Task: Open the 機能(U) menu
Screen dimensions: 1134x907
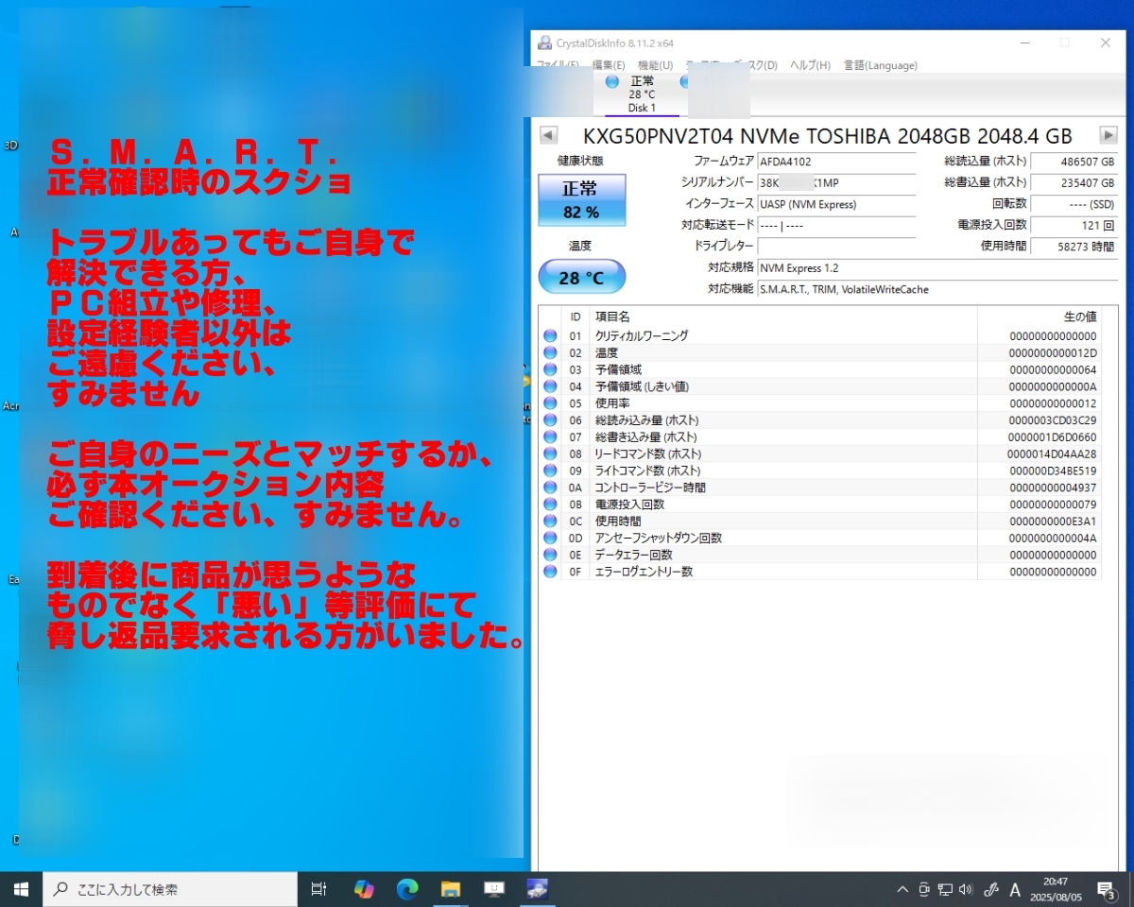Action: point(655,65)
